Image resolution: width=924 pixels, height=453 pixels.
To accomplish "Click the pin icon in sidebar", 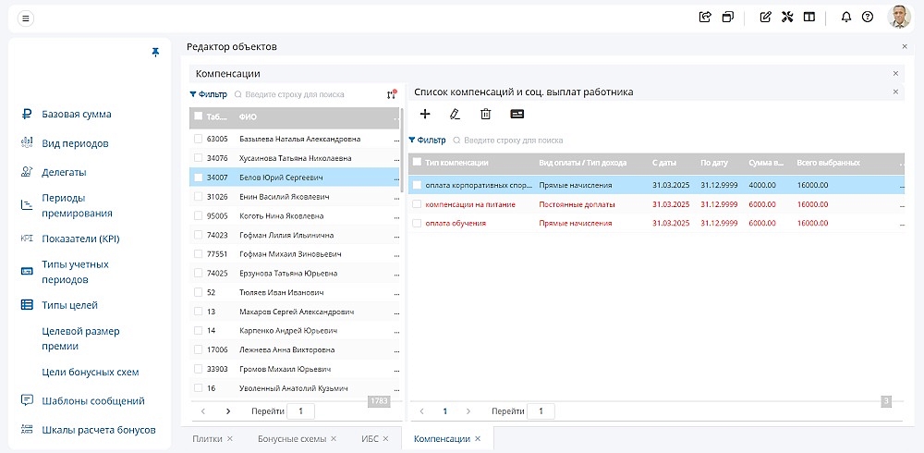I will pos(156,53).
